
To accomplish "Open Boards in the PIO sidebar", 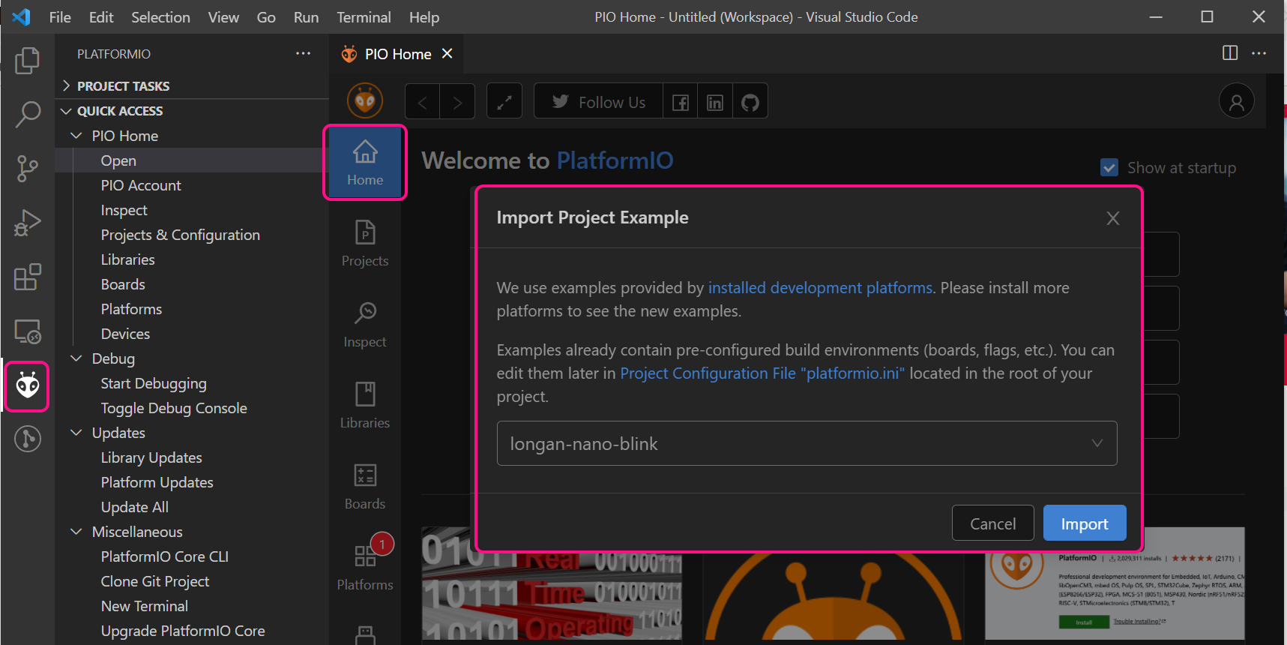I will (365, 487).
